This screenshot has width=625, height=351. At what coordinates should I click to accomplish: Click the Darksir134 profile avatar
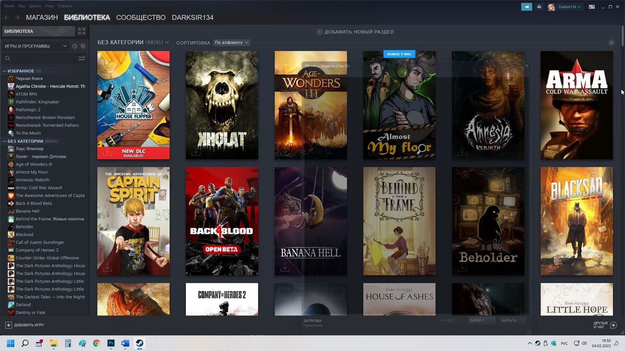[x=551, y=7]
